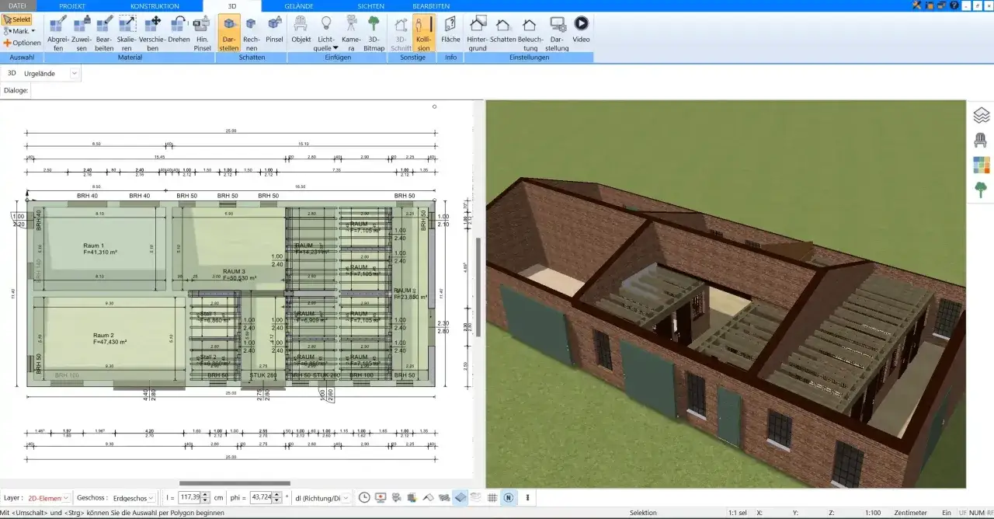The width and height of the screenshot is (994, 519).
Task: Open the plants tree catalog icon
Action: click(981, 189)
